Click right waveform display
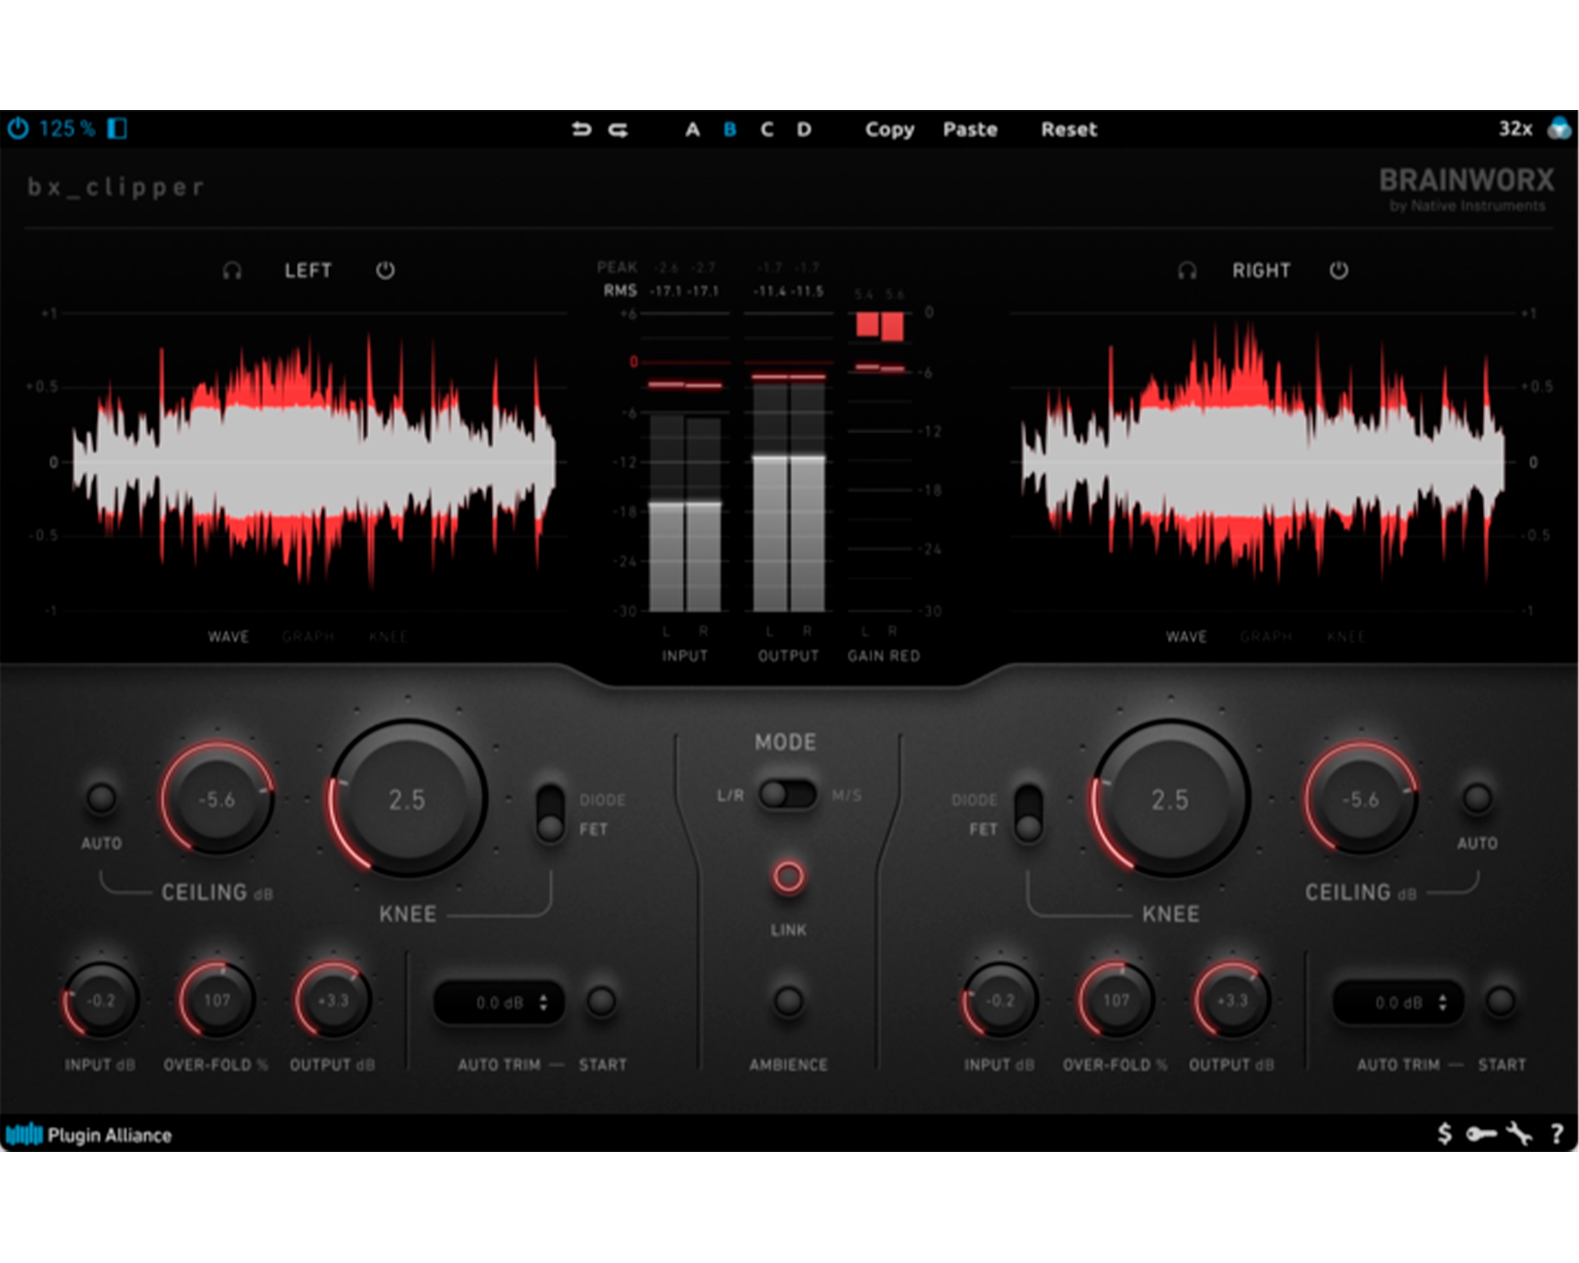1579x1263 pixels. click(x=1262, y=462)
